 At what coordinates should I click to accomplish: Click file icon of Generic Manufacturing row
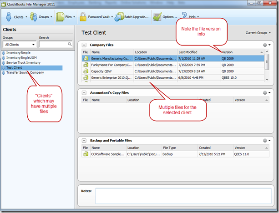[86, 58]
